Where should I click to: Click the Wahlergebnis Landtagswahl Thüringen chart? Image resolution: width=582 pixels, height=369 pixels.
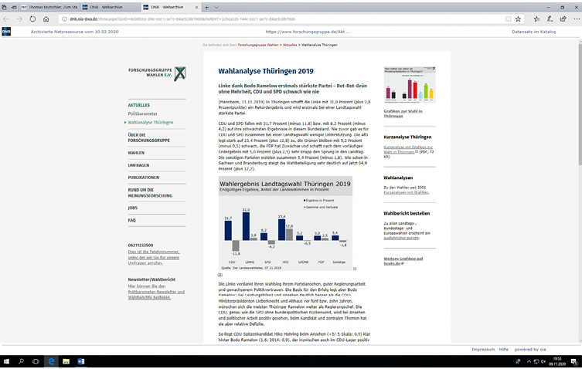coord(285,224)
